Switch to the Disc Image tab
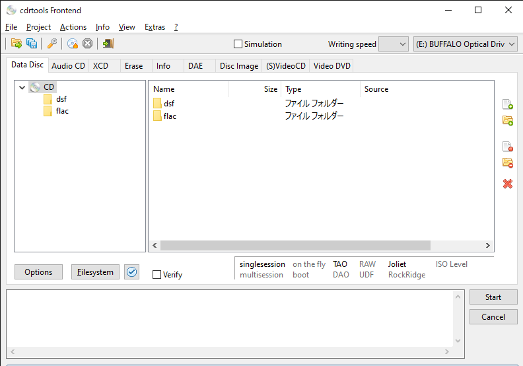The height and width of the screenshot is (366, 523). tap(238, 66)
